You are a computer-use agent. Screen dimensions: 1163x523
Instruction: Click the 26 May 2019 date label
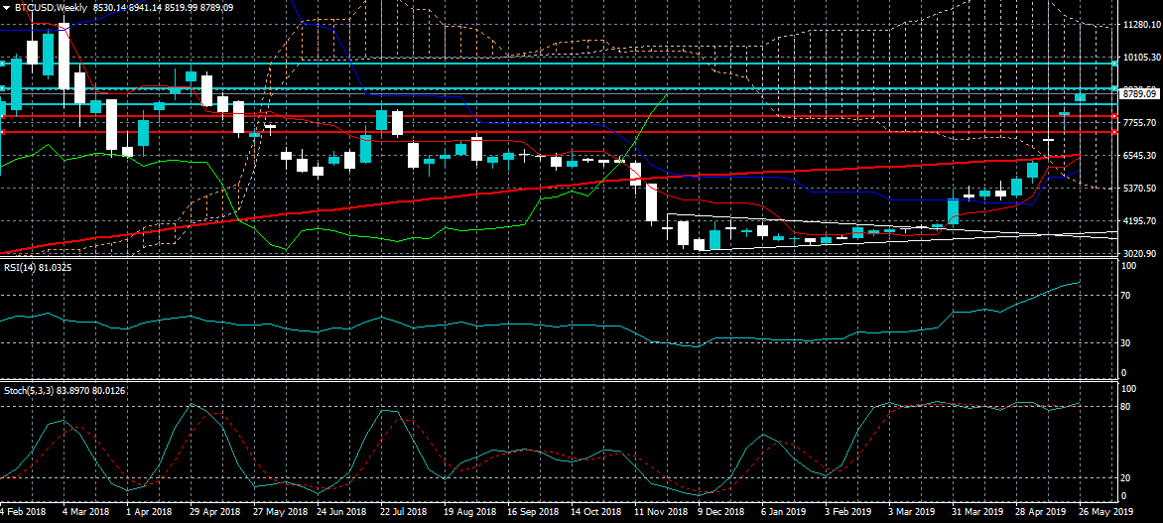click(x=1105, y=512)
